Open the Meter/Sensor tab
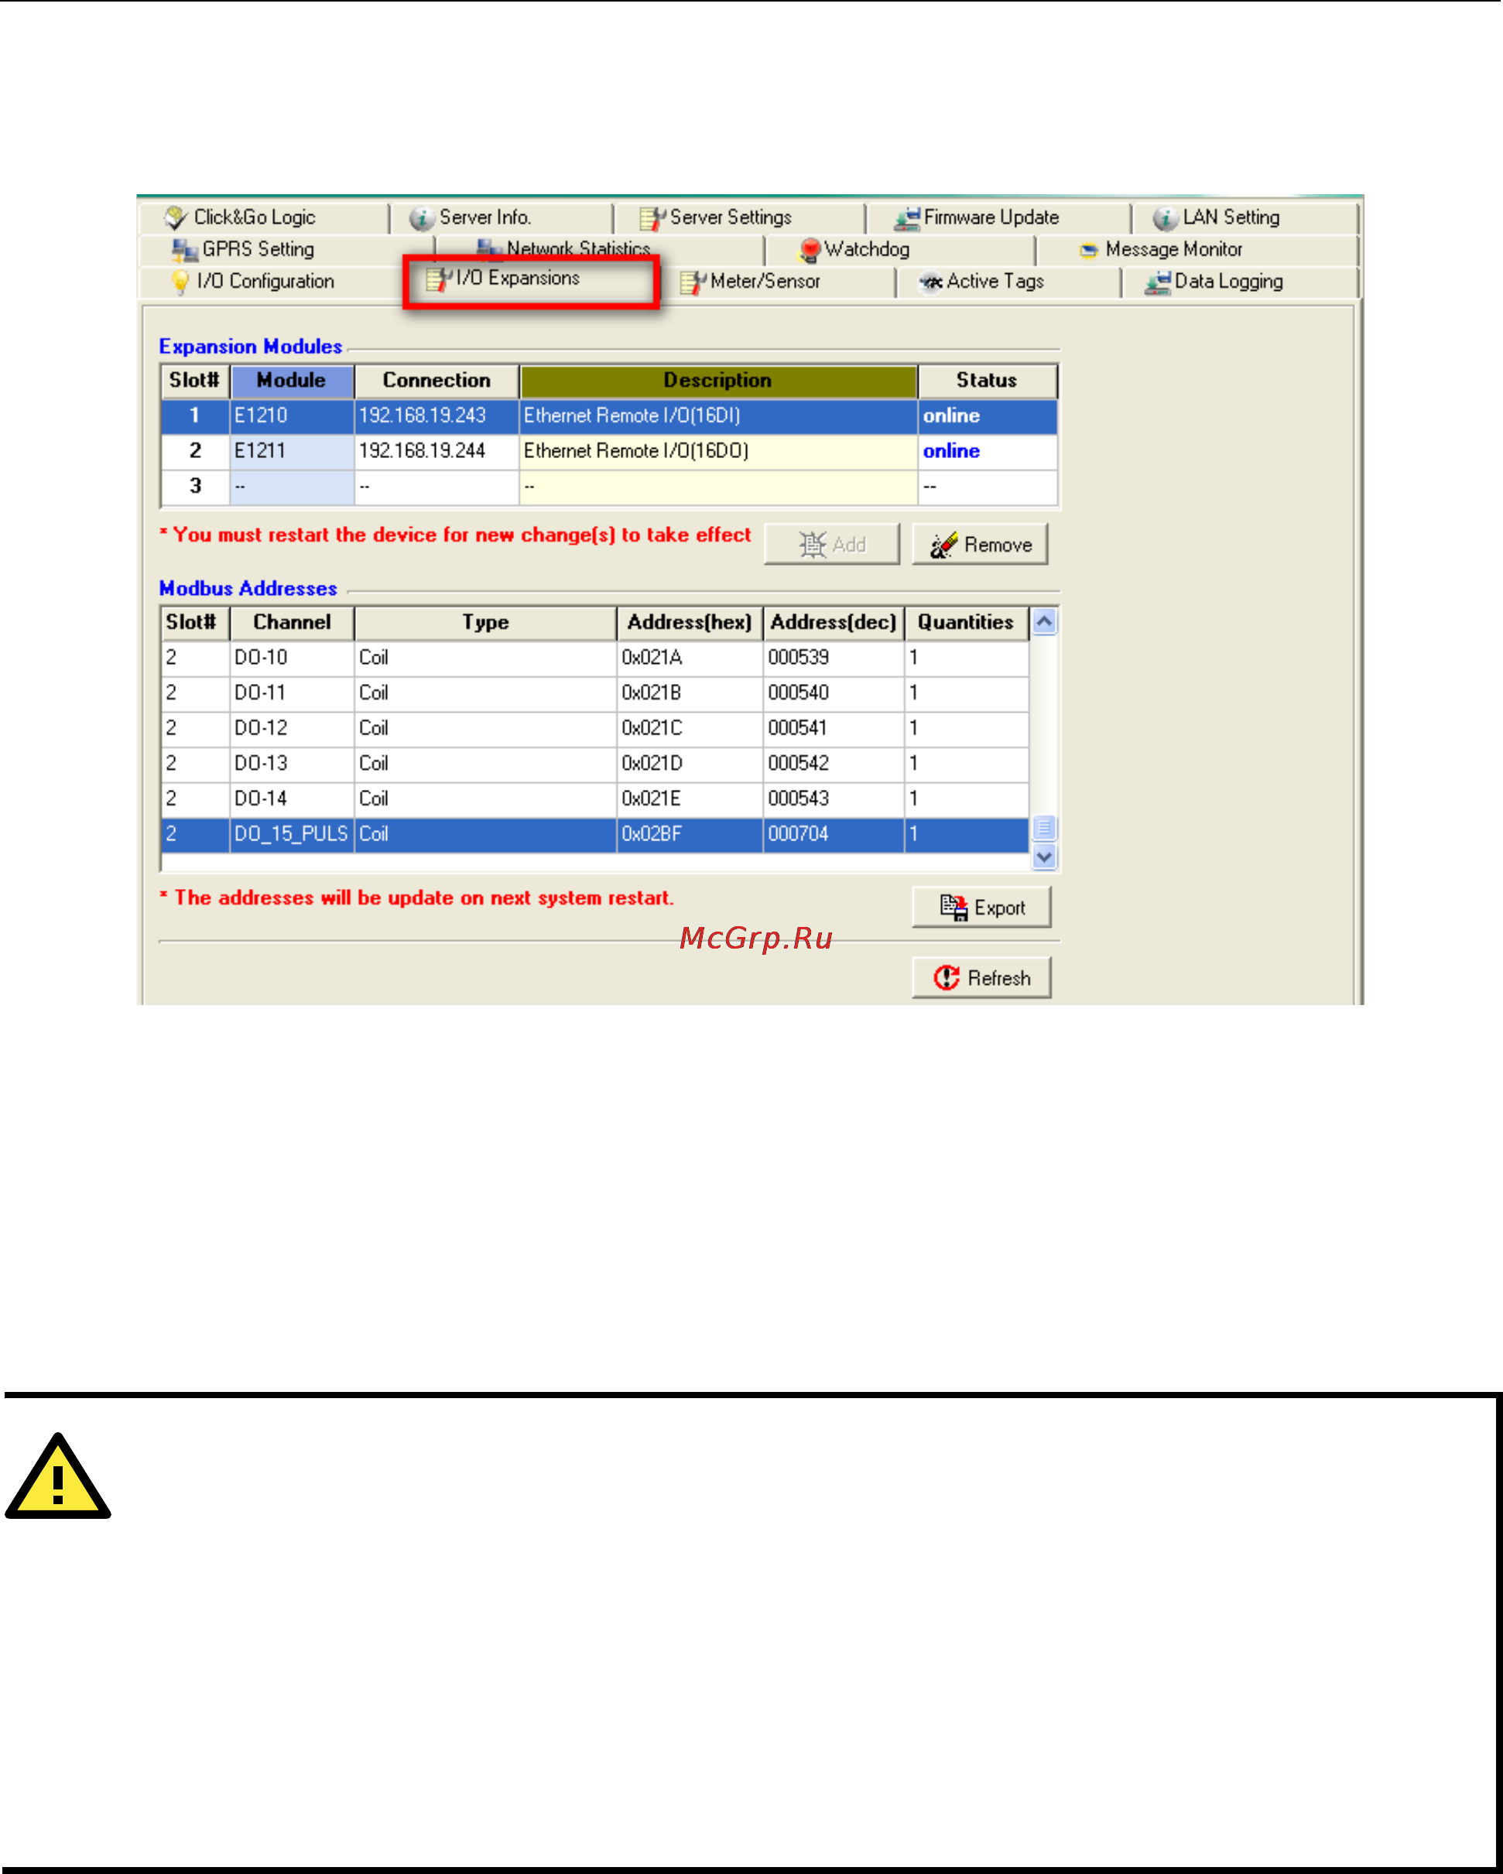Viewport: 1503px width, 1874px height. point(778,282)
